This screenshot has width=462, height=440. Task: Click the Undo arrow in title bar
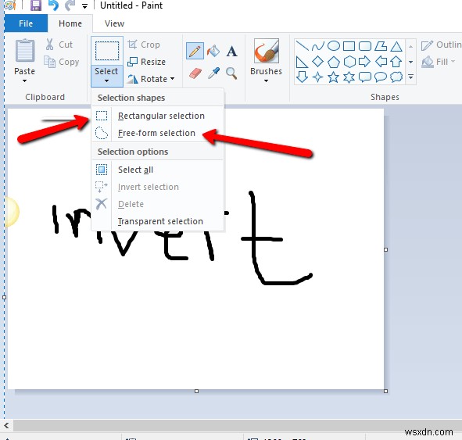53,5
